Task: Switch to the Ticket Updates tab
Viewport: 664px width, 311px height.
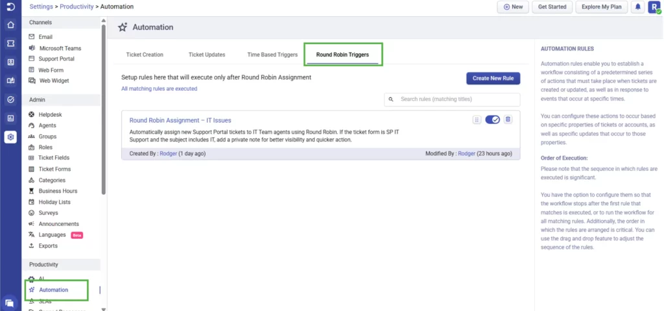Action: tap(207, 55)
